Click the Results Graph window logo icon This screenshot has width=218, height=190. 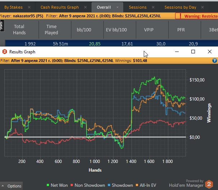coord(5,52)
